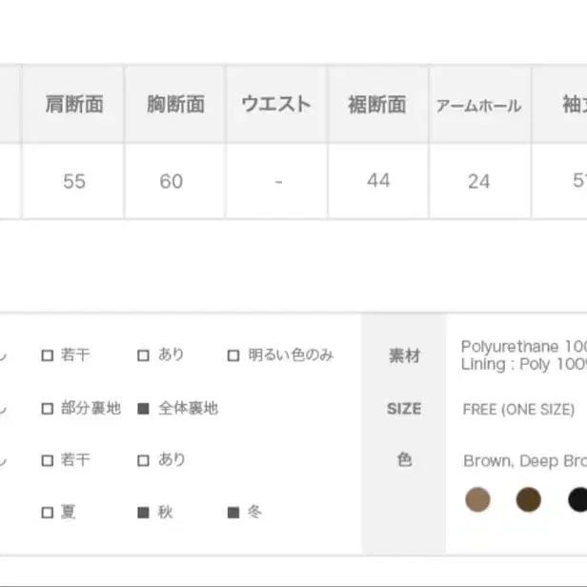Click the 肩断面 column header
587x587 pixels.
point(73,104)
